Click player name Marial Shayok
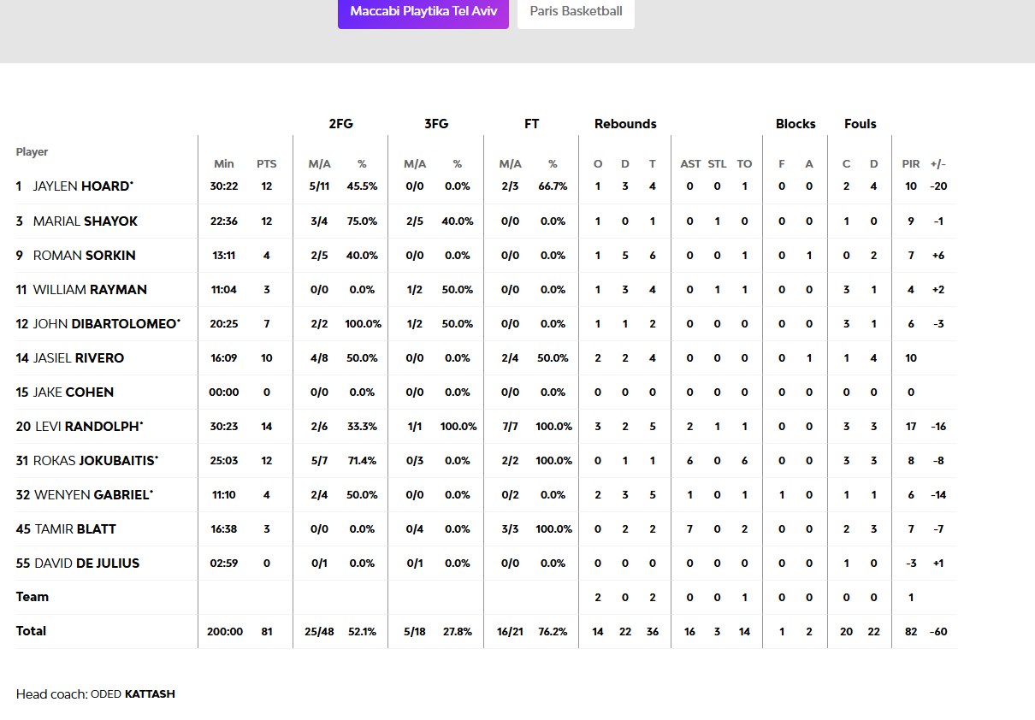Image resolution: width=1035 pixels, height=720 pixels. coord(85,221)
